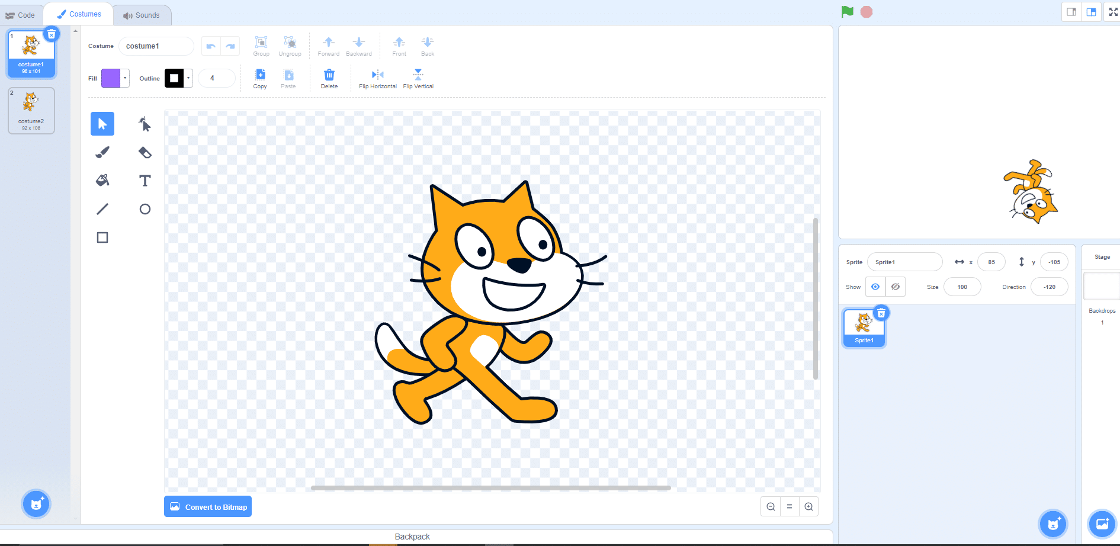Open the Outline color dropdown
Screen dimensions: 1120x546
click(x=188, y=78)
